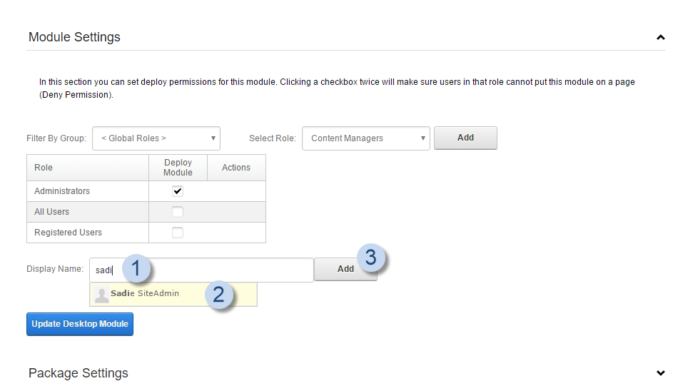Enable Deploy Module for All Users

click(178, 212)
